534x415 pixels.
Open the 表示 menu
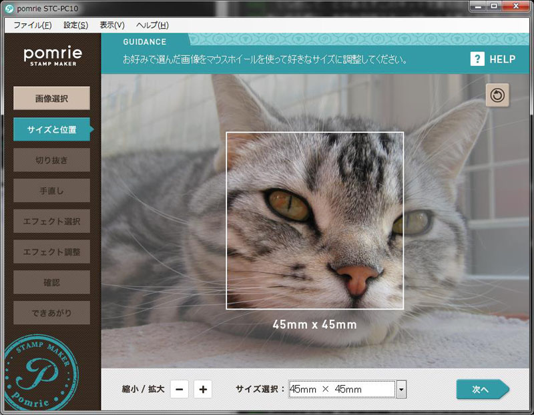coord(111,25)
